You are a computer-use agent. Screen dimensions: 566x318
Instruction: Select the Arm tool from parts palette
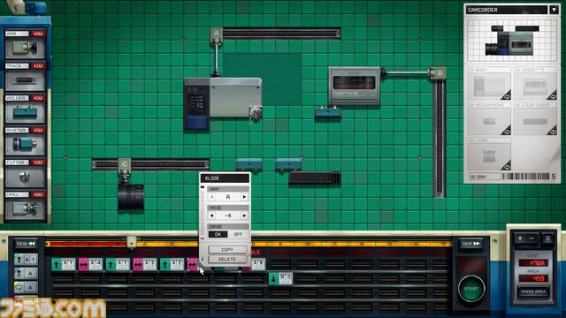click(25, 44)
